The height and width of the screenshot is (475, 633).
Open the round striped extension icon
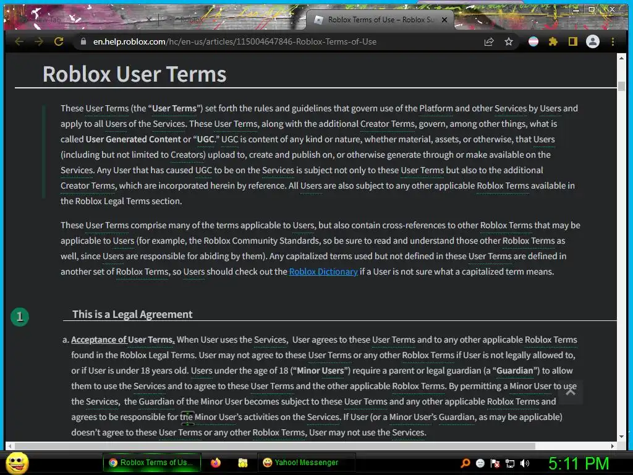[533, 41]
